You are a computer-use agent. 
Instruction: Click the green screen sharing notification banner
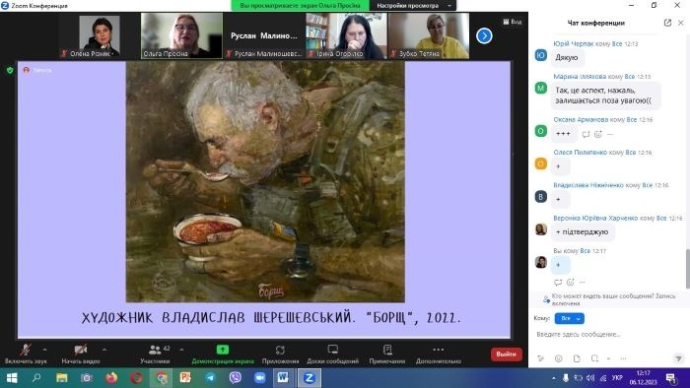300,6
